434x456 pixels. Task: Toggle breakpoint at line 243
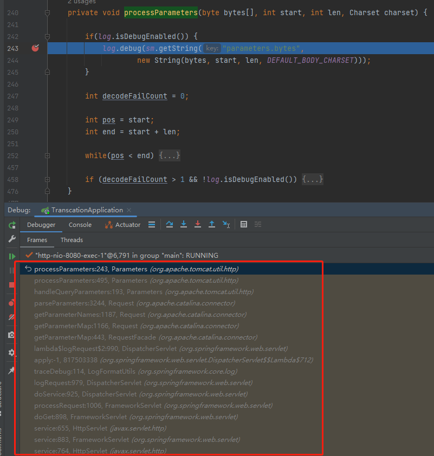(35, 48)
